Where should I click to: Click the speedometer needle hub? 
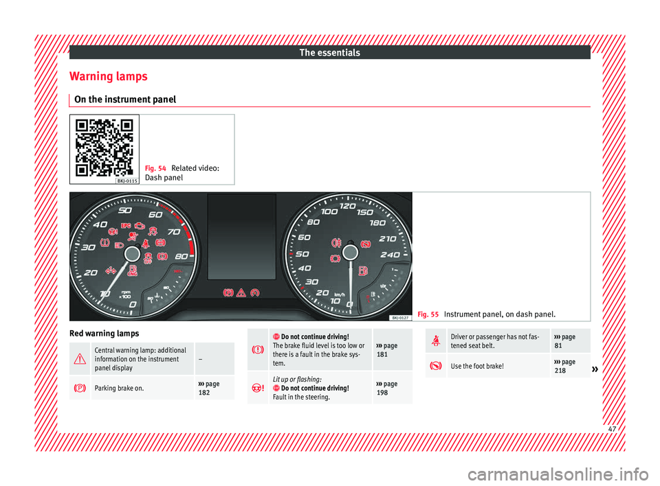click(350, 252)
